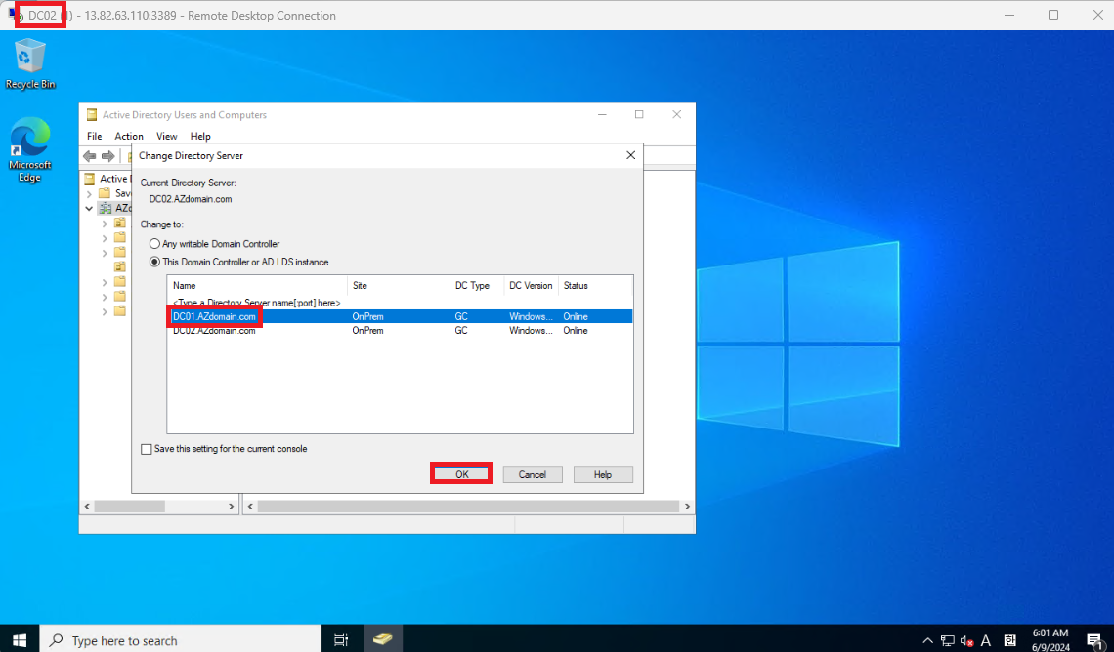Open the Action Center notifications icon
The width and height of the screenshot is (1114, 652).
point(1094,640)
